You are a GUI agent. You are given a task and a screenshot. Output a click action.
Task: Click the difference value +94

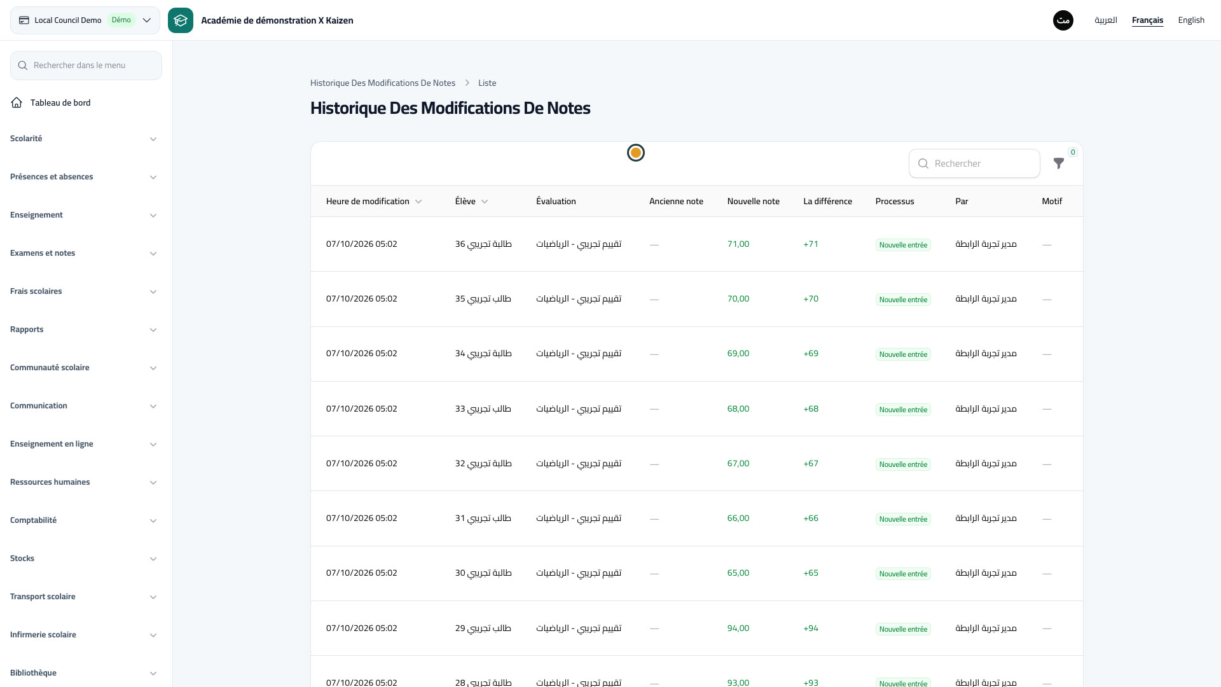click(811, 628)
